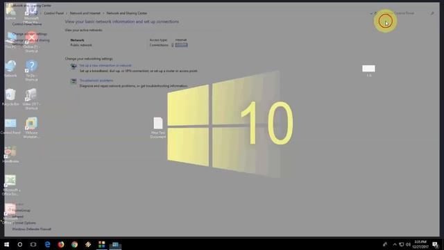Click the Cortana circle taskbar icon

tap(20, 244)
